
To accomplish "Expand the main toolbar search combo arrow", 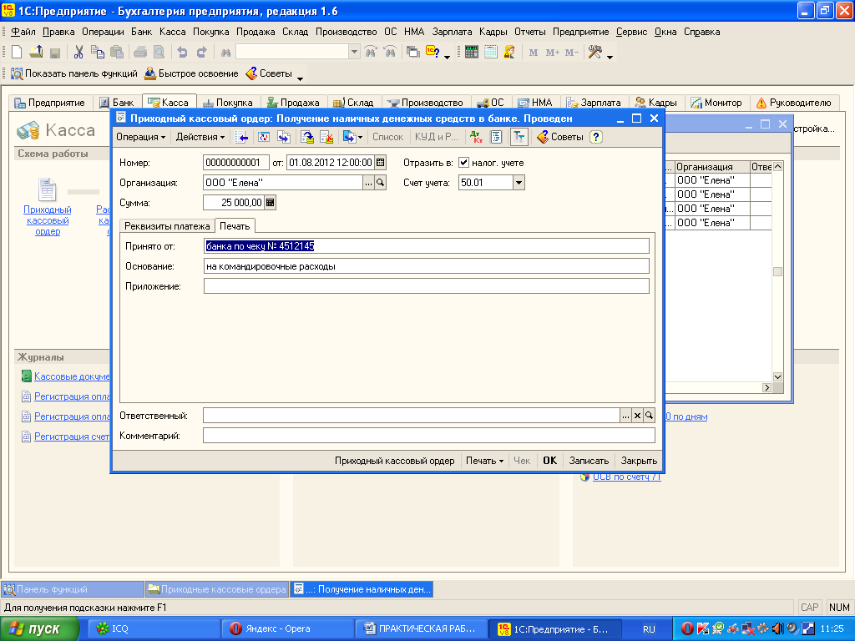I will [354, 53].
